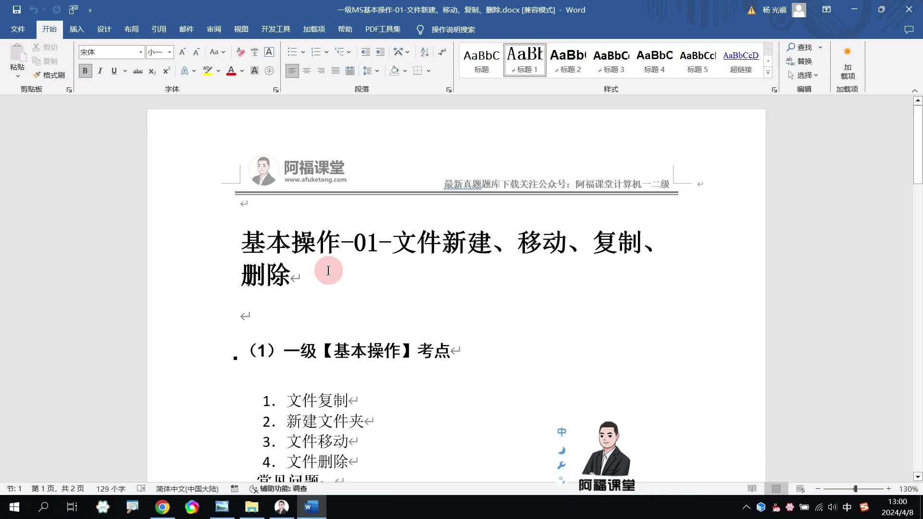Expand the styles gallery more arrow

(x=768, y=73)
